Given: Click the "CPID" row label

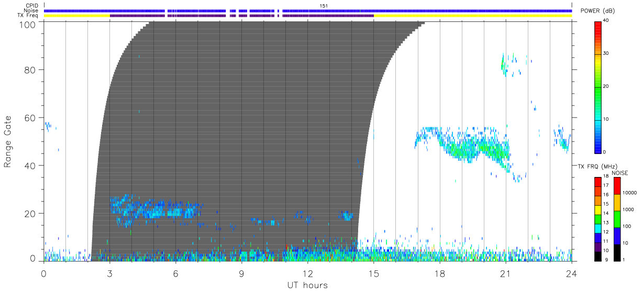Looking at the screenshot, I should [32, 6].
